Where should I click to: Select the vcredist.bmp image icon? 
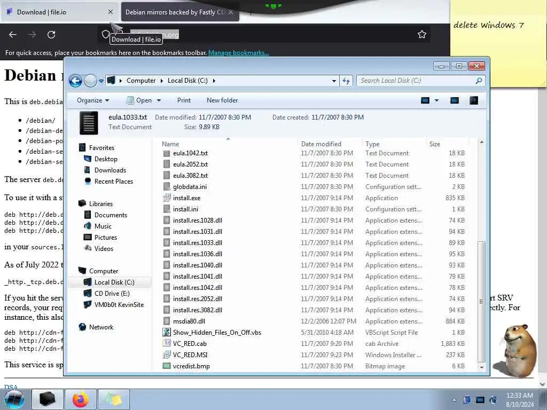[x=167, y=366]
